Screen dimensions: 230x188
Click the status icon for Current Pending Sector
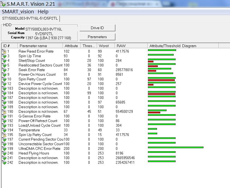tap(4, 139)
